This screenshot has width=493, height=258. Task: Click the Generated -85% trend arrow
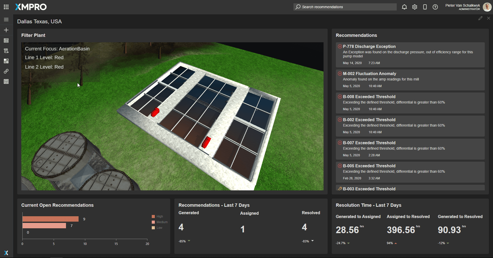pos(189,241)
